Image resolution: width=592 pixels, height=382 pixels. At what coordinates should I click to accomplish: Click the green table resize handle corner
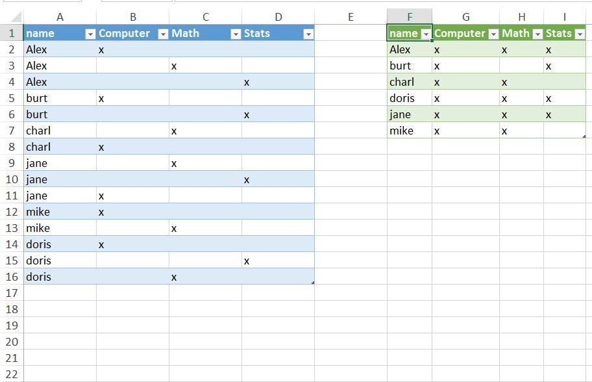click(x=584, y=136)
